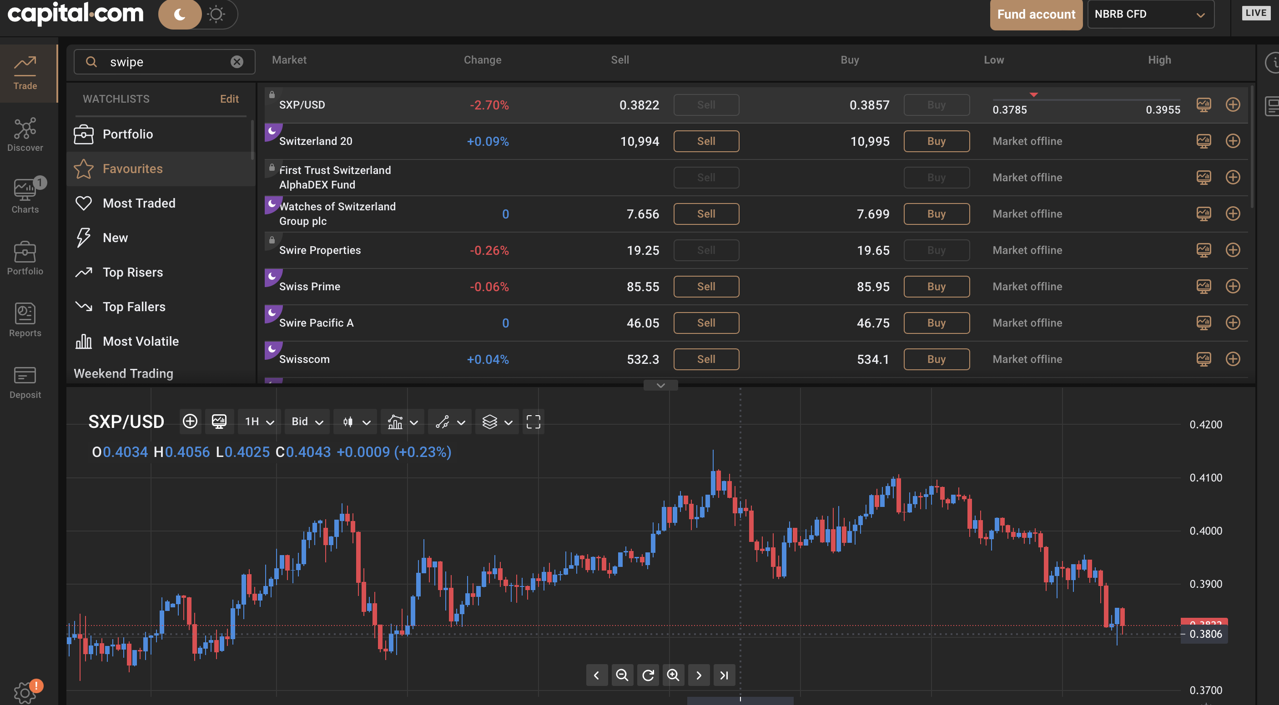
Task: Zoom out the chart
Action: (622, 675)
